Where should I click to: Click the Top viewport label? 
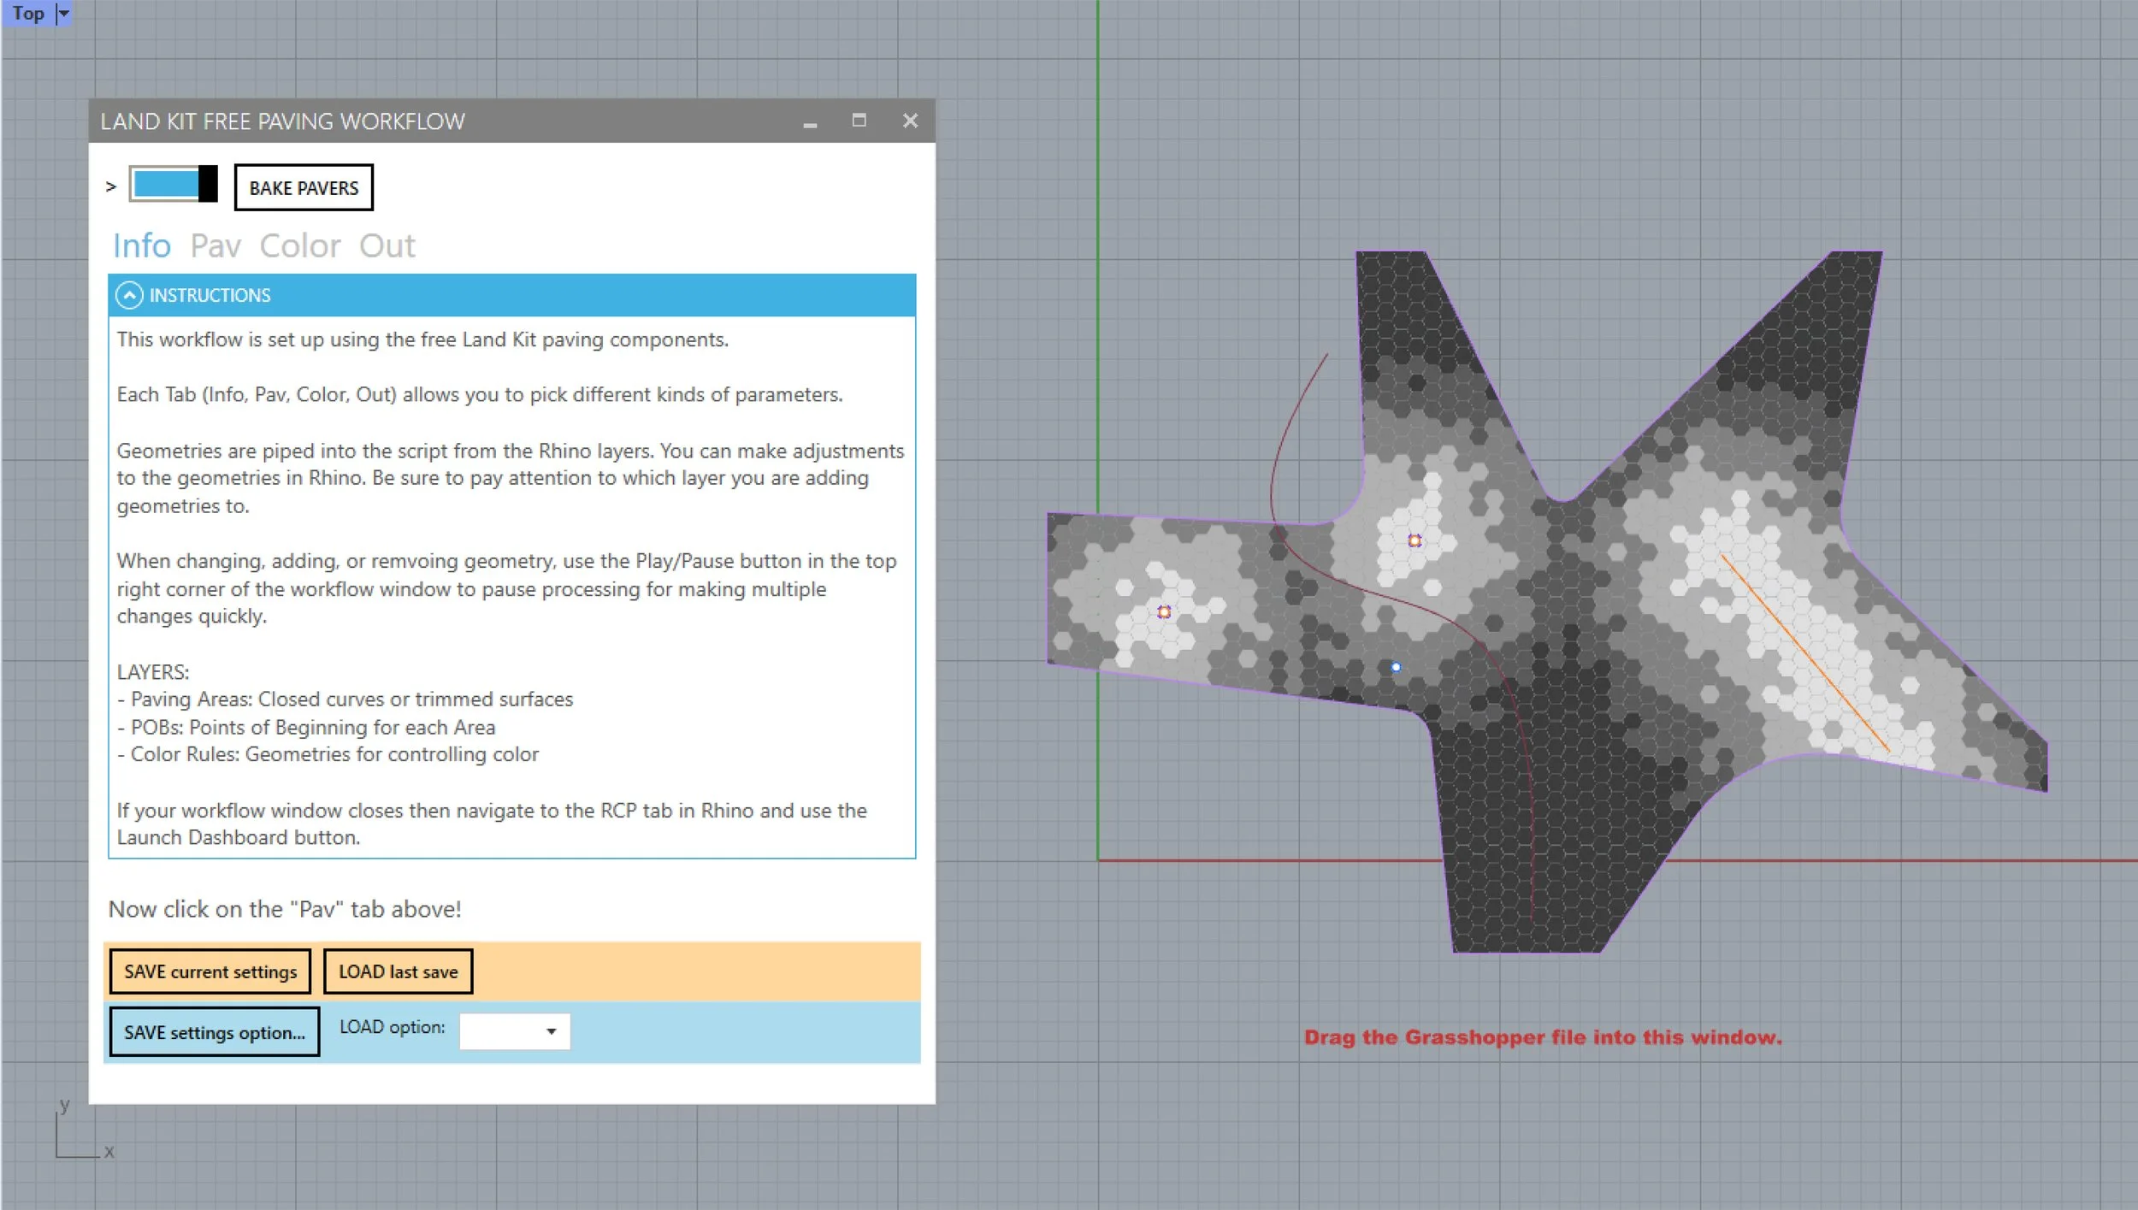point(28,13)
